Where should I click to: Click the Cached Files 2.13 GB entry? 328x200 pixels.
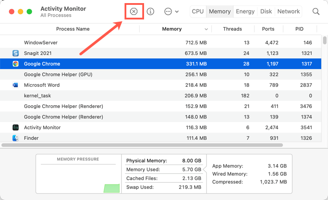pyautogui.click(x=164, y=178)
